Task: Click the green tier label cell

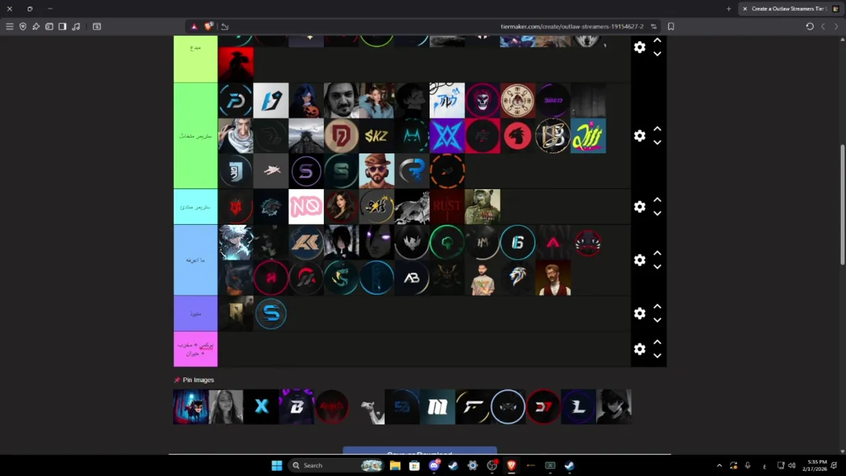Action: point(196,136)
